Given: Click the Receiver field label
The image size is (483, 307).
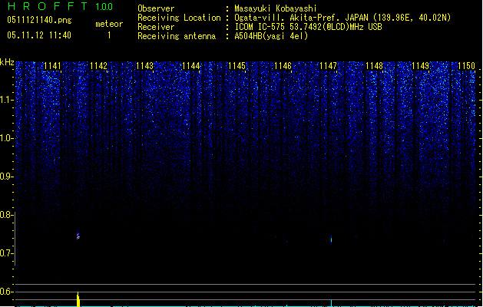Looking at the screenshot, I should (x=156, y=27).
